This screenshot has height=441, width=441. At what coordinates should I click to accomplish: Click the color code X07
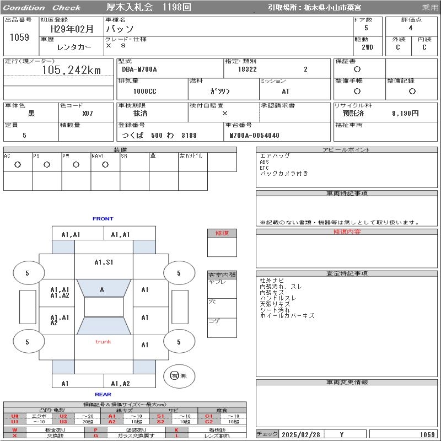coord(88,114)
